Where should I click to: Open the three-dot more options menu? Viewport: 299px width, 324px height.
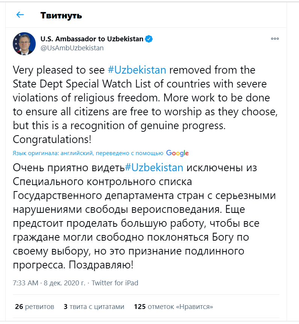275,39
